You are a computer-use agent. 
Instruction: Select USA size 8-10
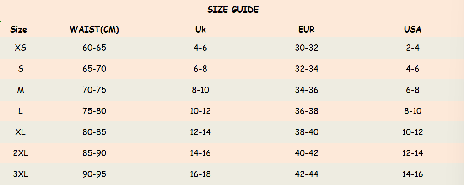coord(412,111)
